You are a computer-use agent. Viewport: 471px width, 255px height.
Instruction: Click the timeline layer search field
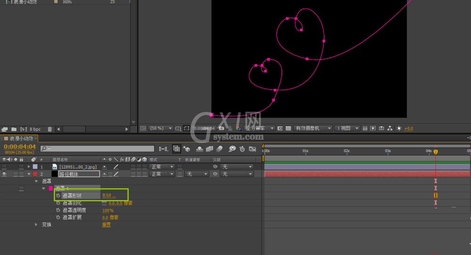97,149
